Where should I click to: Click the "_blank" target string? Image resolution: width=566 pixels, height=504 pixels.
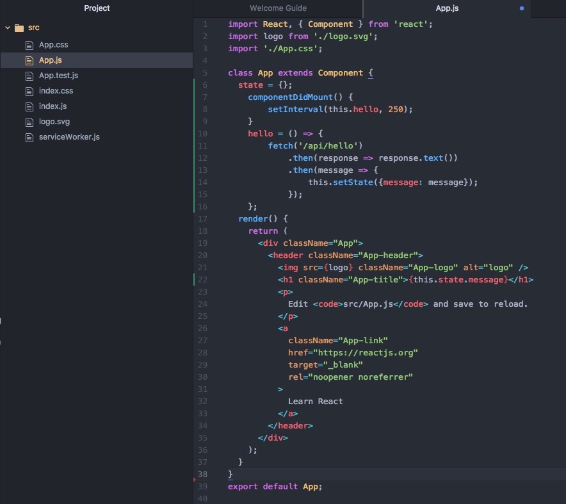click(343, 365)
